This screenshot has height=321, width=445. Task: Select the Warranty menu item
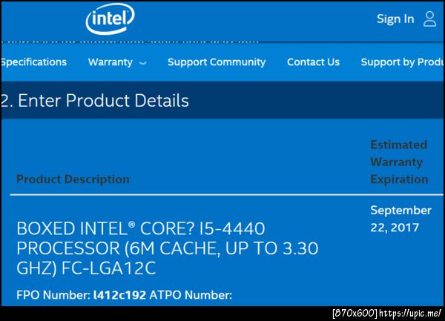click(110, 62)
